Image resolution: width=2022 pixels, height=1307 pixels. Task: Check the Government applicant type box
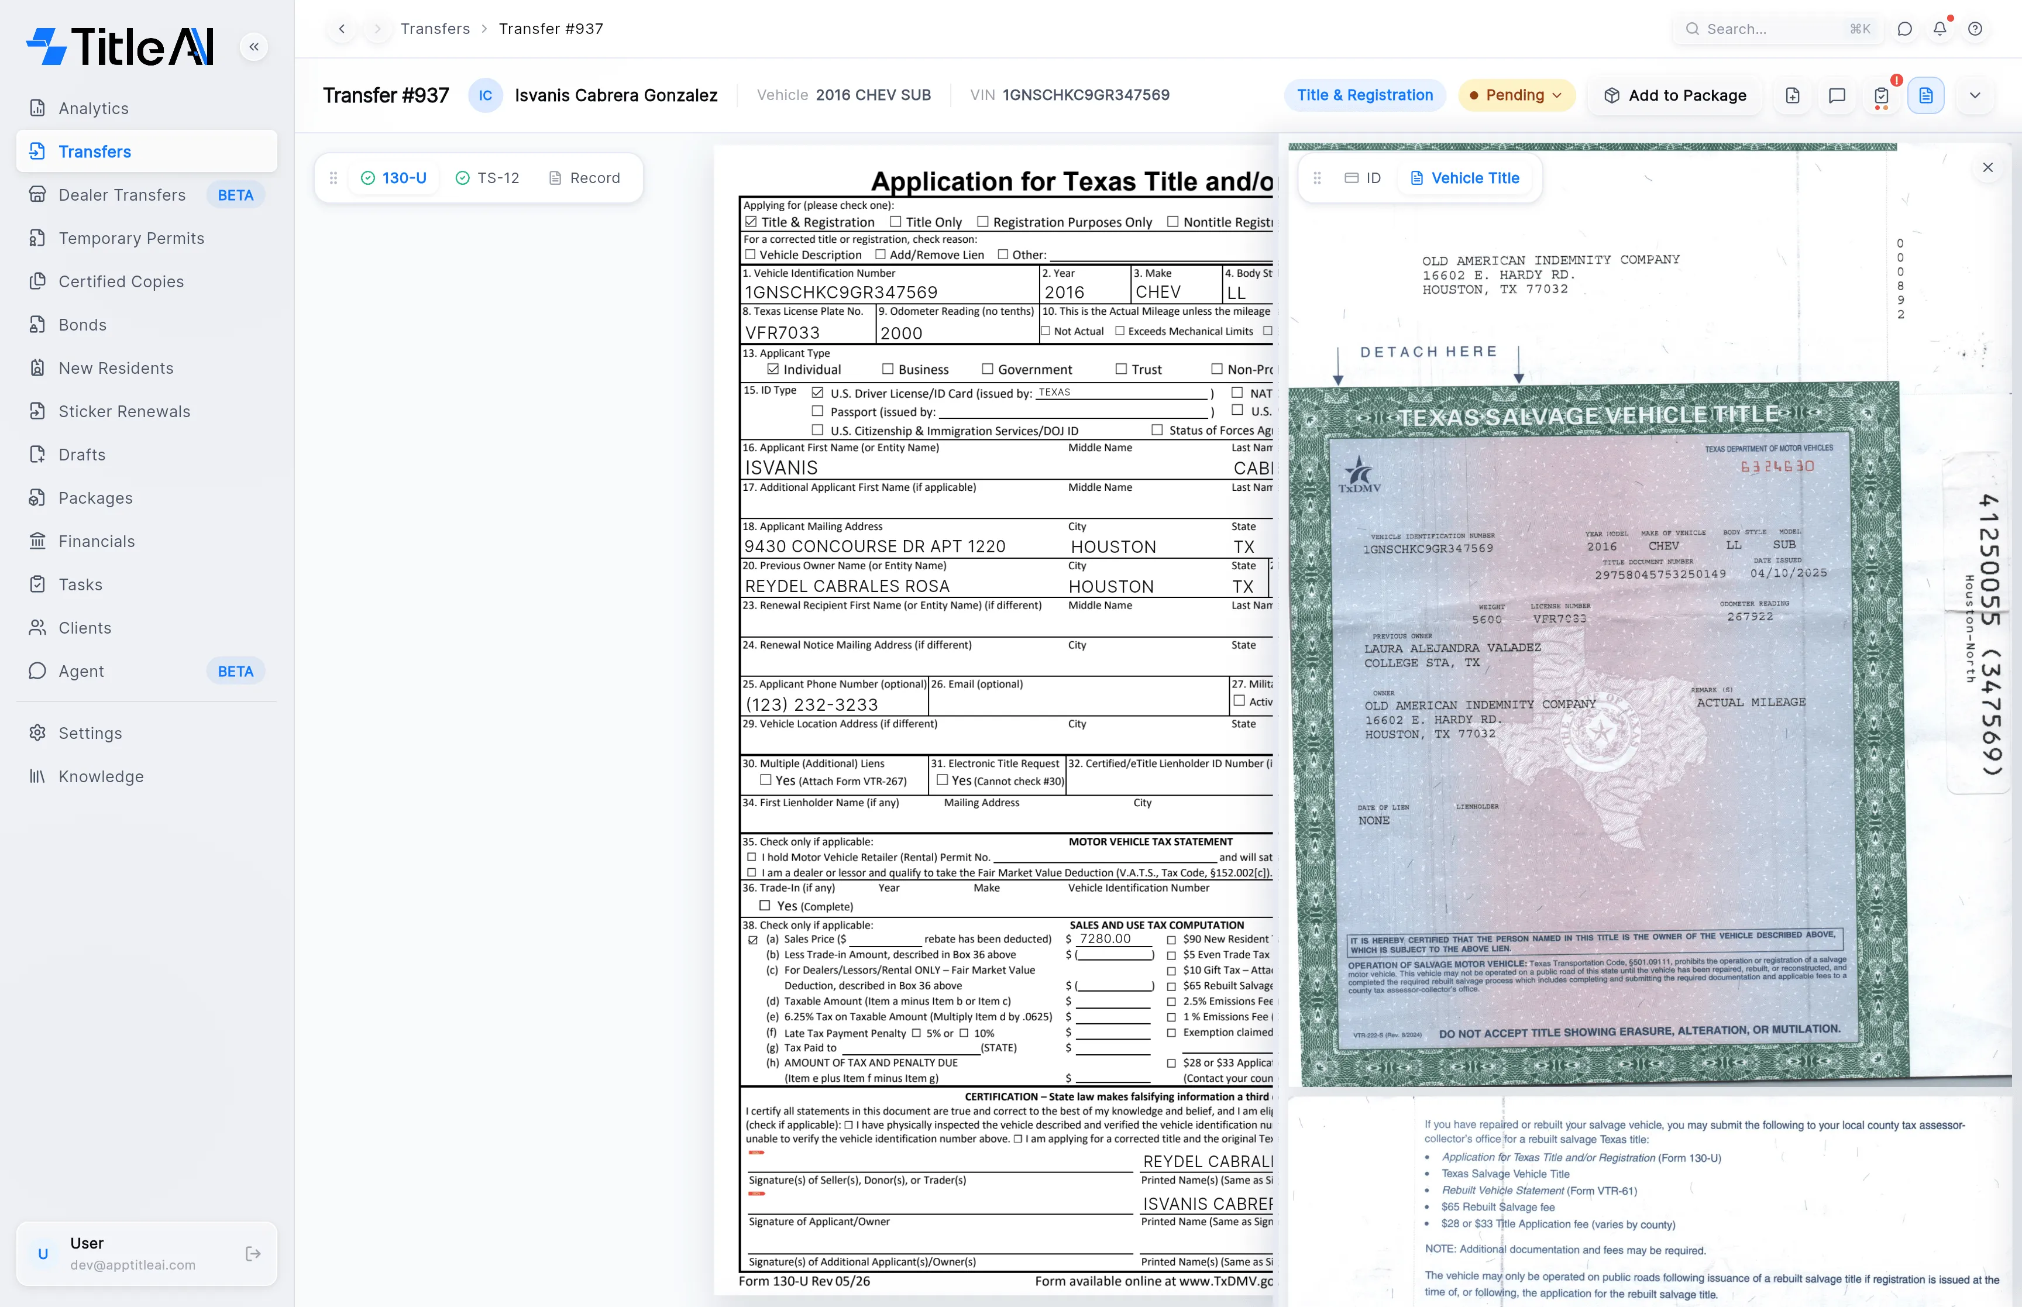(x=988, y=369)
